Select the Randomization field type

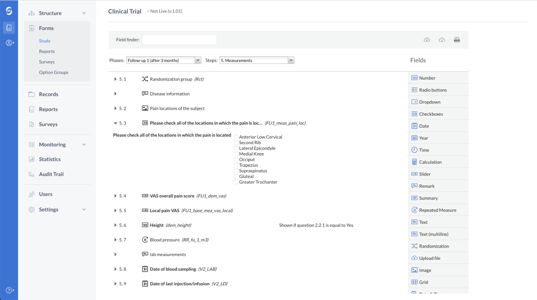click(x=433, y=246)
